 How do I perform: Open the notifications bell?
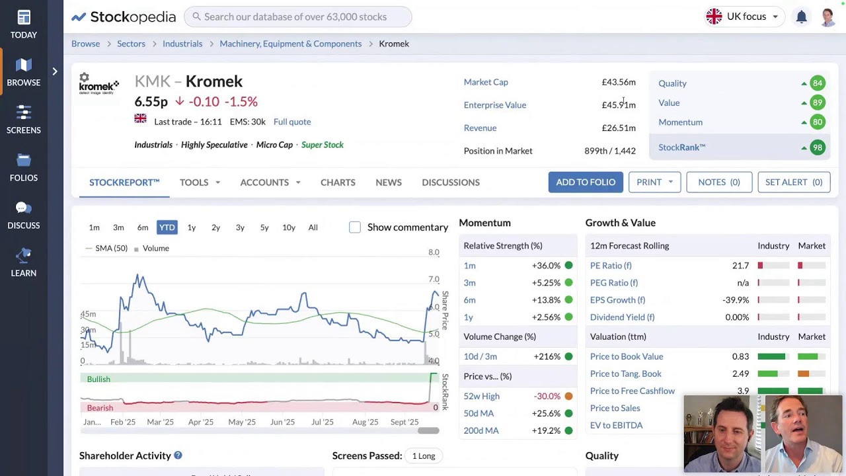(801, 17)
